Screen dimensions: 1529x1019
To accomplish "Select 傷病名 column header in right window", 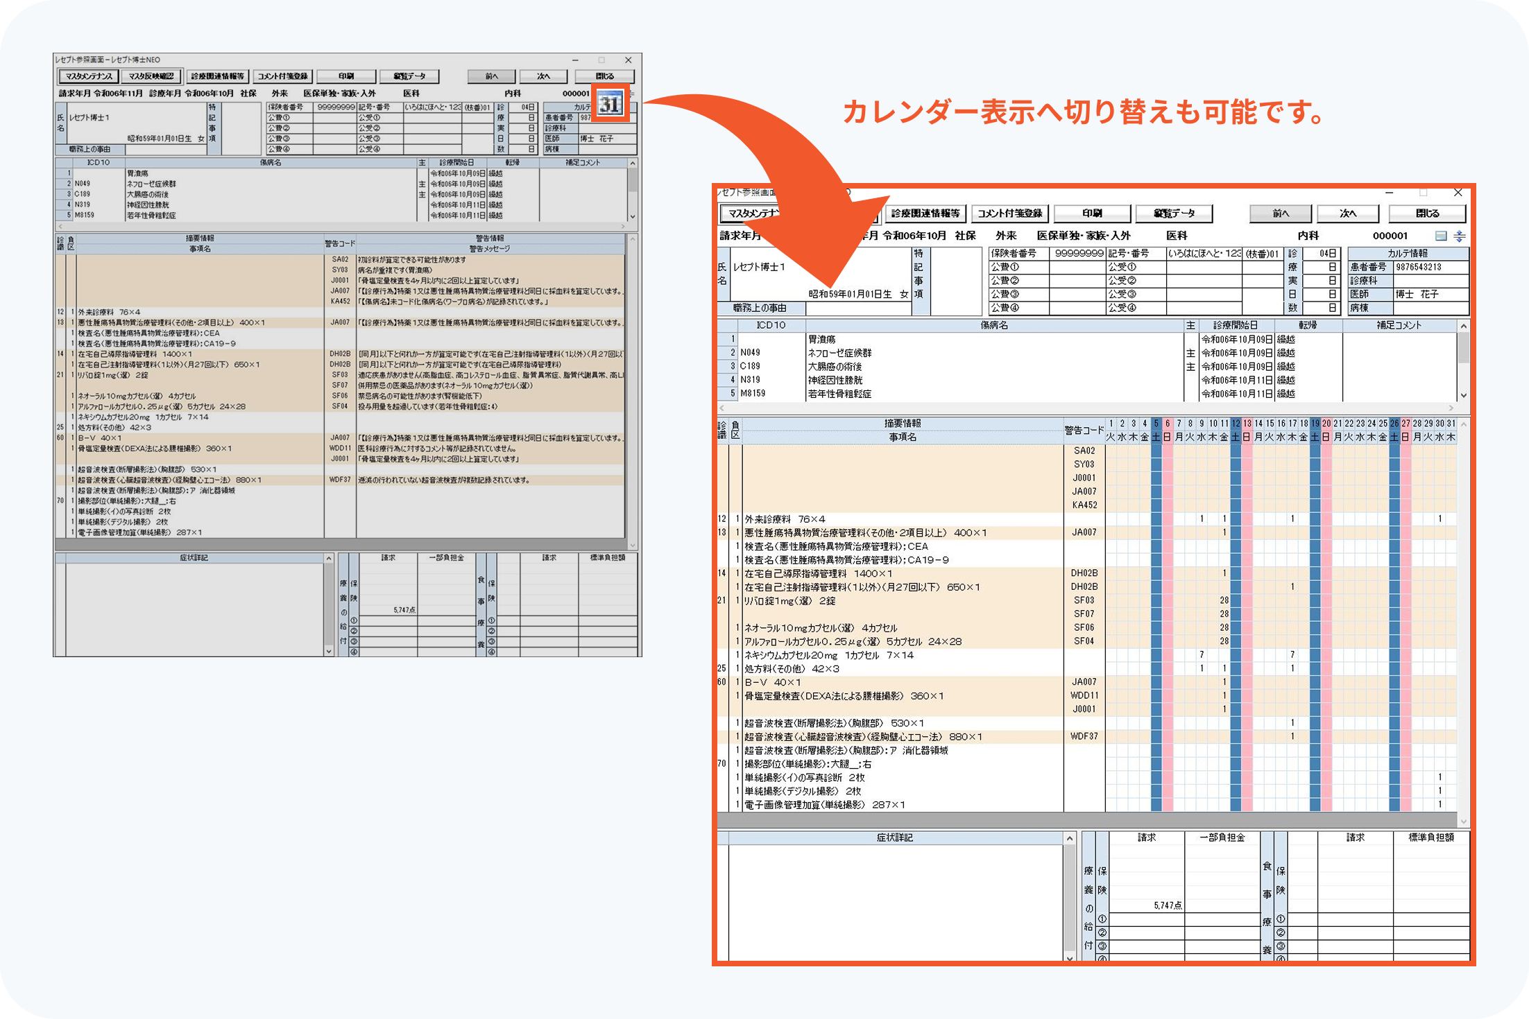I will point(994,325).
